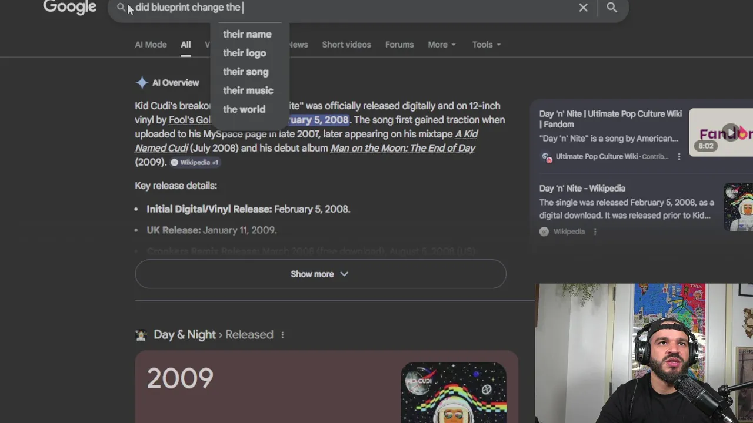The width and height of the screenshot is (753, 423).
Task: Open options next to Day & Night Released
Action: tap(282, 335)
